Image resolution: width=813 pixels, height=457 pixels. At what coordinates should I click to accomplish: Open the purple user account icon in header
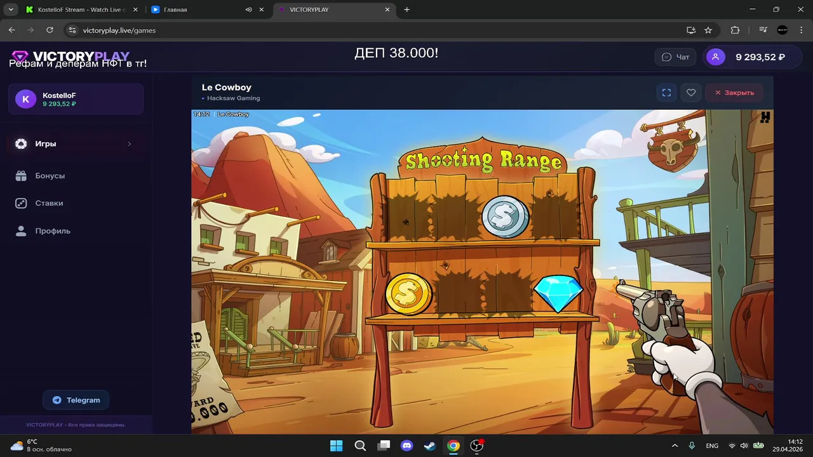pos(716,57)
